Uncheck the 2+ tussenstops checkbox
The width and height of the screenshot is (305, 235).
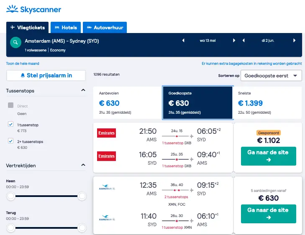tap(11, 141)
